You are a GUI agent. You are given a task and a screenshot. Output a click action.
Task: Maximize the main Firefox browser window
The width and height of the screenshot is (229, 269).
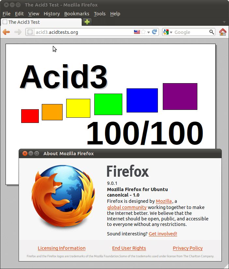(x=18, y=5)
